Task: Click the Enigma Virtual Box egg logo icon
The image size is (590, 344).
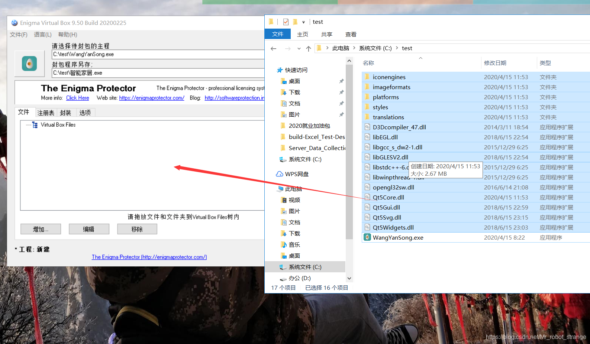Action: 29,64
